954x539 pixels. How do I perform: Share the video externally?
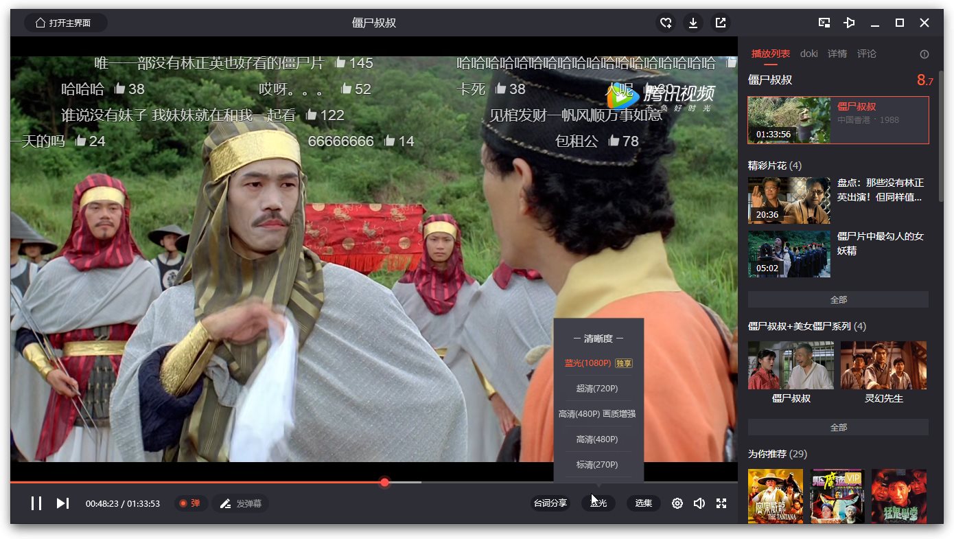[x=720, y=23]
